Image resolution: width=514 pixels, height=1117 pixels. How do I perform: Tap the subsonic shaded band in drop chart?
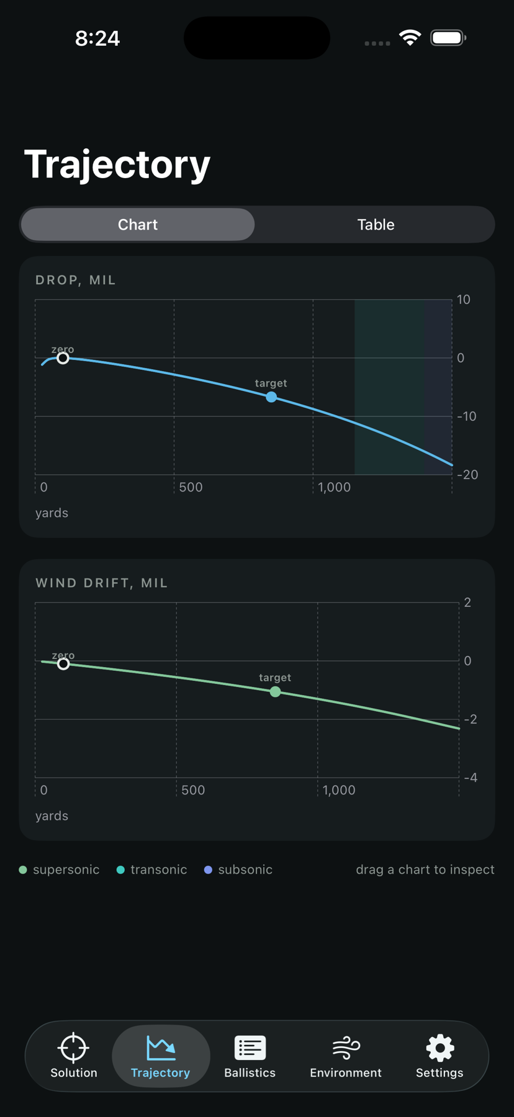point(438,387)
